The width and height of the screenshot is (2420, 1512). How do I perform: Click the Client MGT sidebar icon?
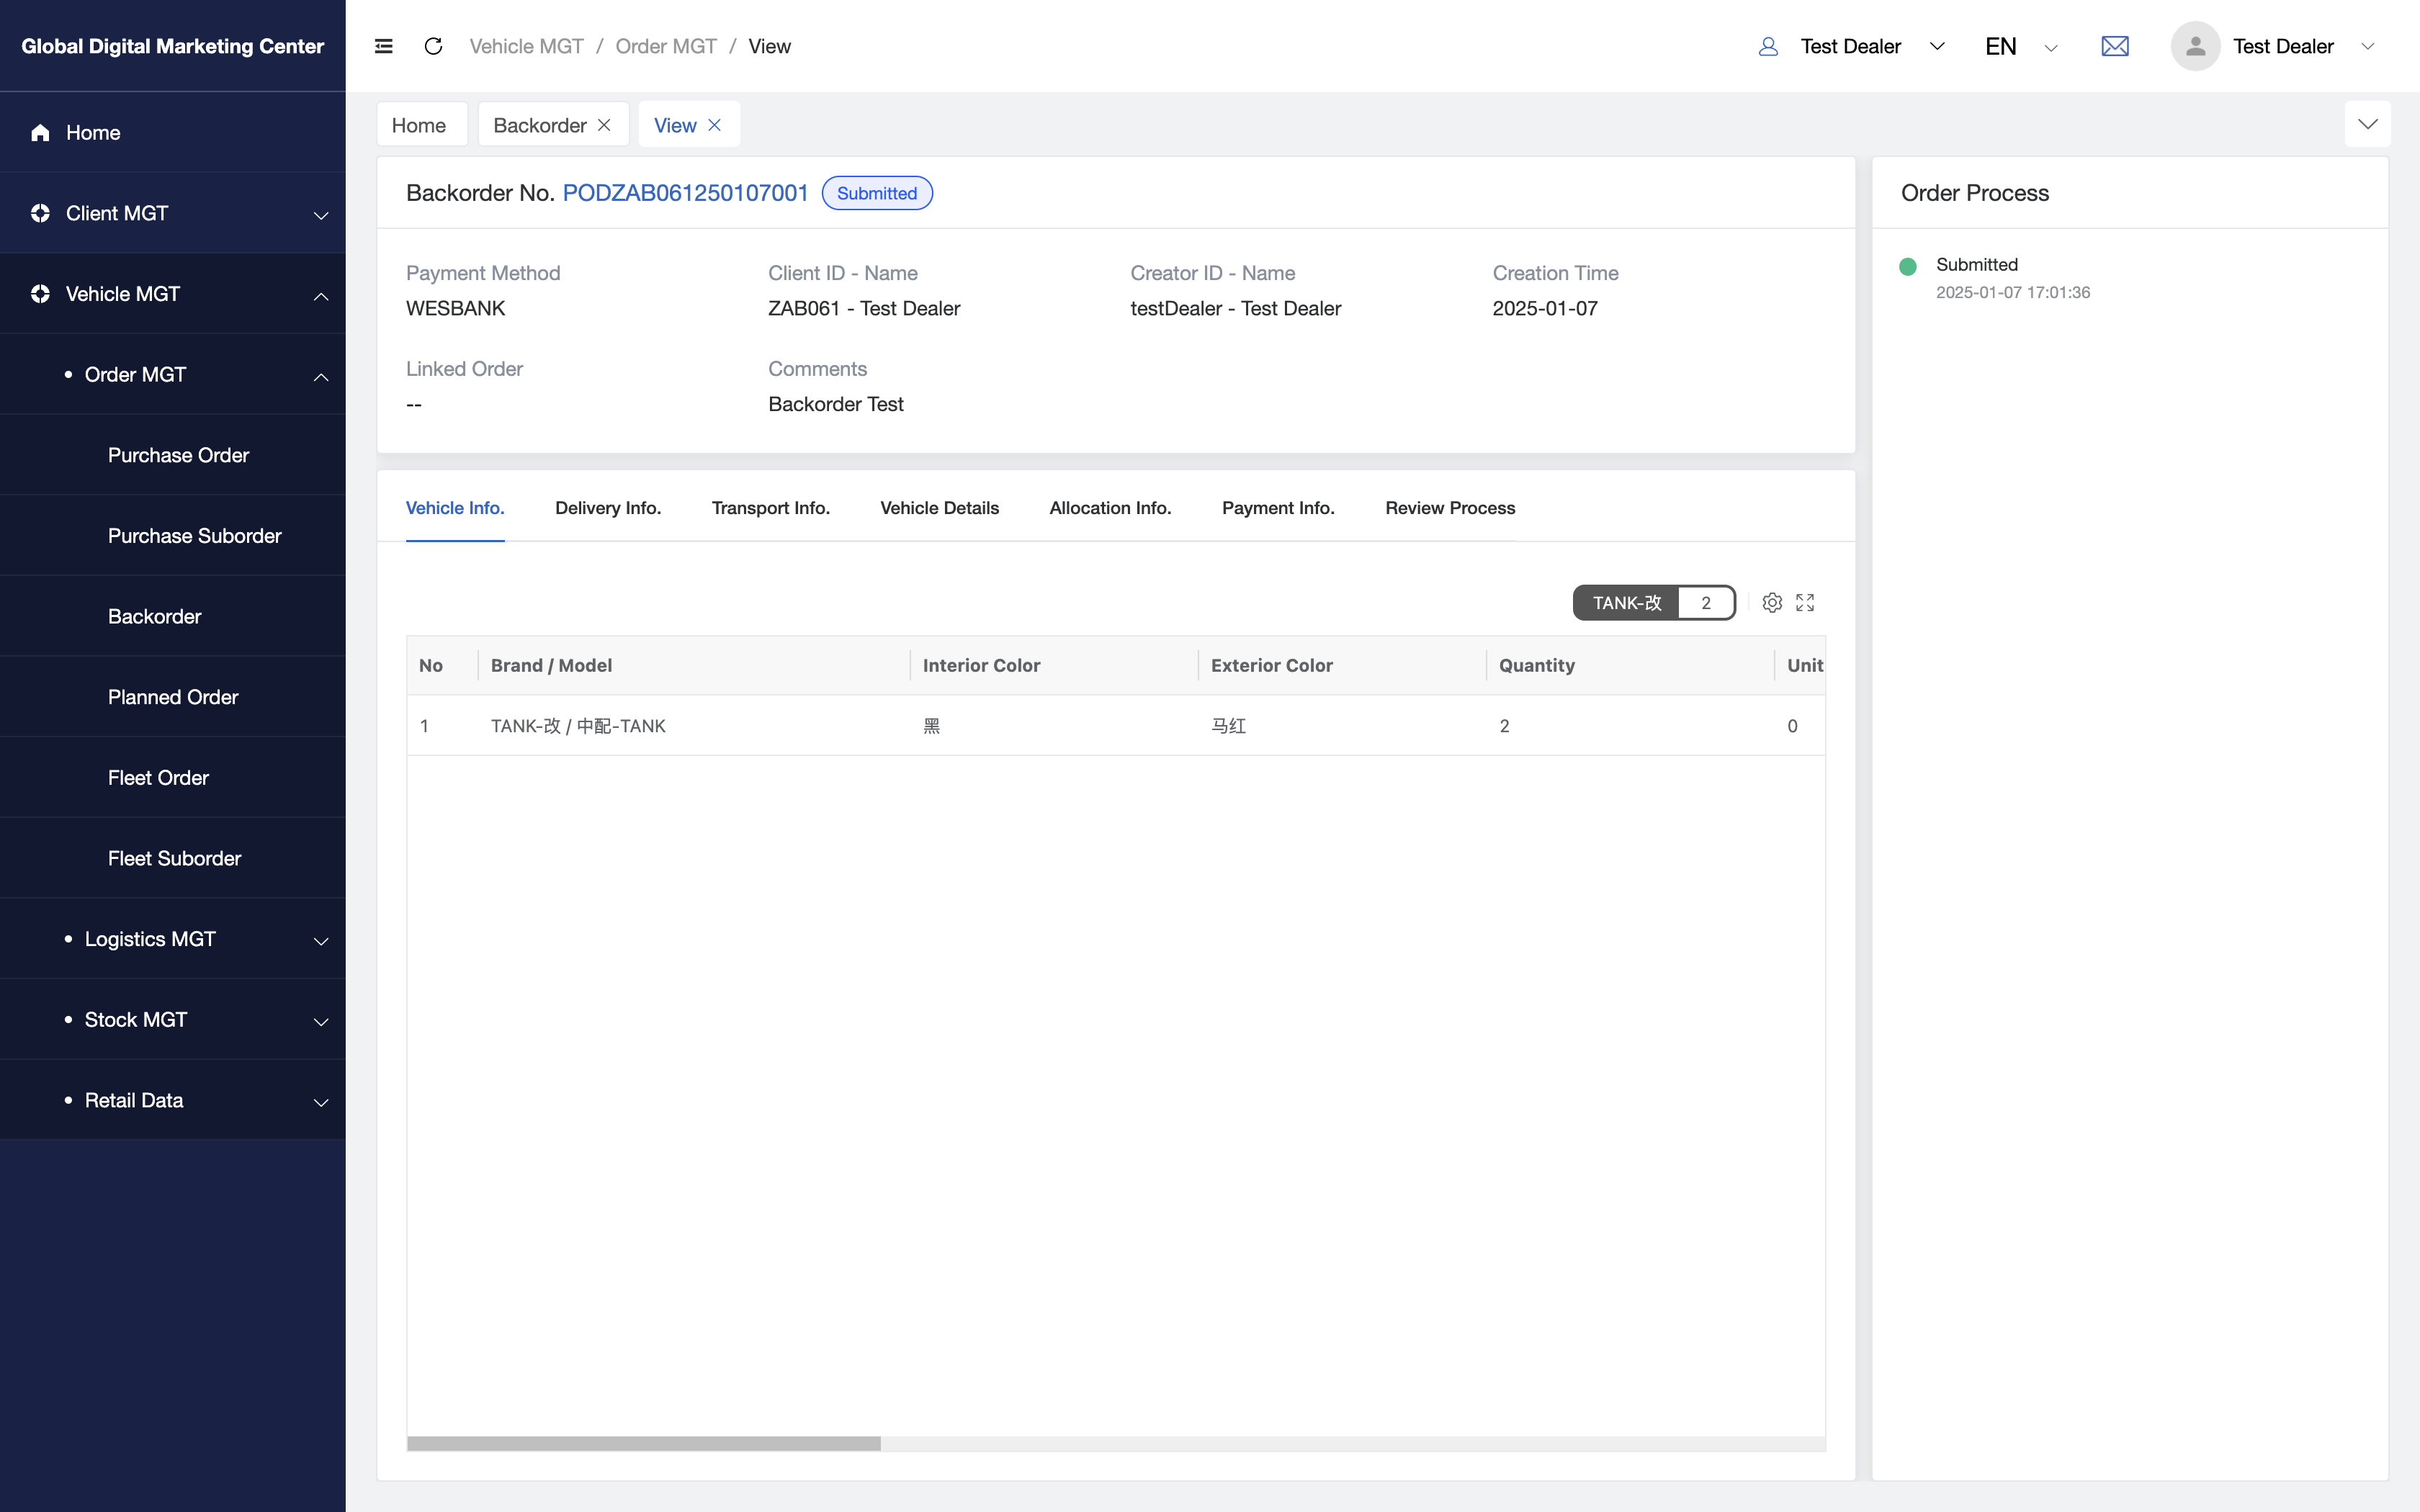(40, 213)
